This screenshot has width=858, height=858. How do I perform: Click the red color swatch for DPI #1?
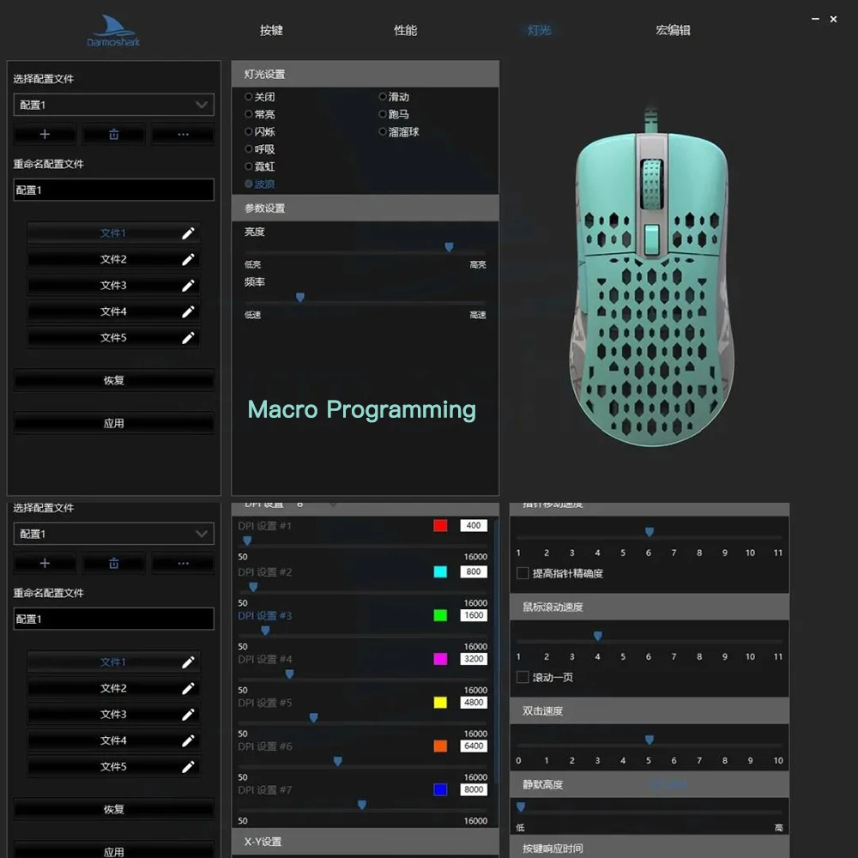pos(440,525)
